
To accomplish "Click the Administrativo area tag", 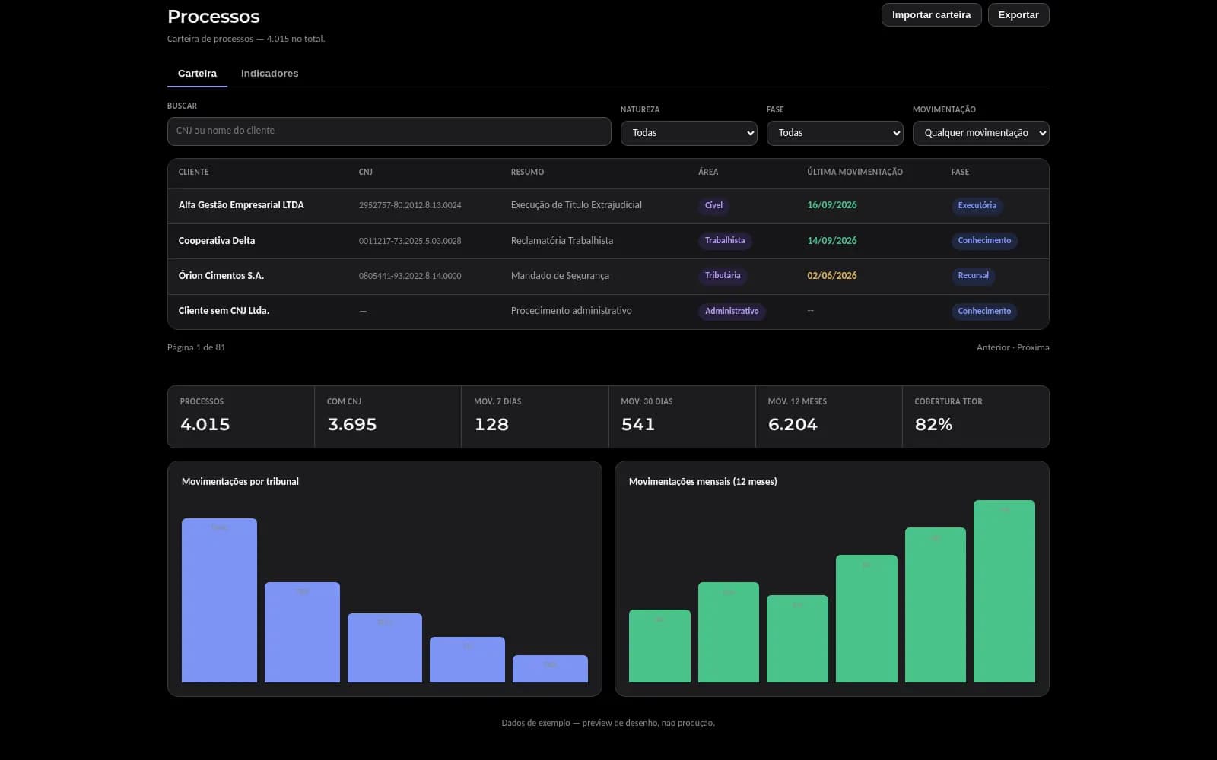I will [x=732, y=312].
